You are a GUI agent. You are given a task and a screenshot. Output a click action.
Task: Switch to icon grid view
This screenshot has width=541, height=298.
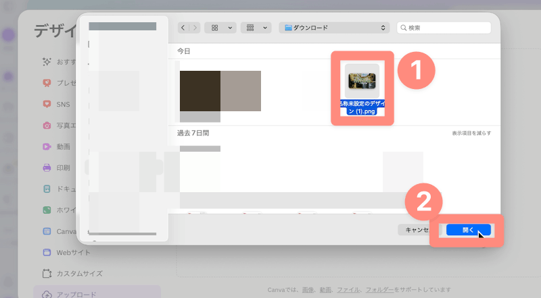214,28
